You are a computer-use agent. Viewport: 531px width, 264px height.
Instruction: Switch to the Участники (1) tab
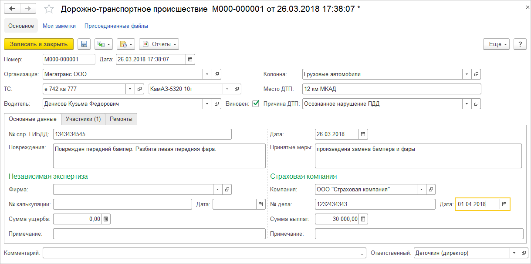tap(83, 119)
